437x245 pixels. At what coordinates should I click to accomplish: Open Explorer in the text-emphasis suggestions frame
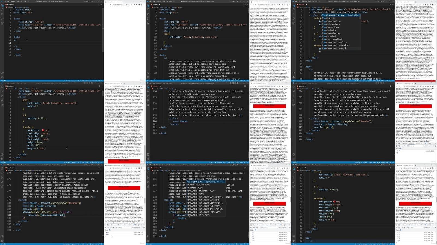pyautogui.click(x=294, y=5)
